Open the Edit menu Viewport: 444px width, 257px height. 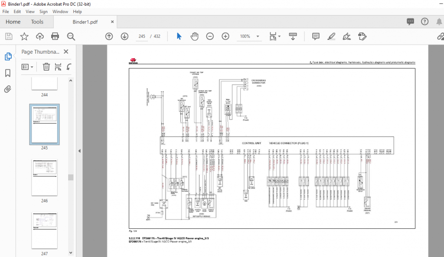click(x=17, y=12)
